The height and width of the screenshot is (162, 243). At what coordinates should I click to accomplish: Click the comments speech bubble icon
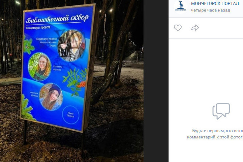221,111
